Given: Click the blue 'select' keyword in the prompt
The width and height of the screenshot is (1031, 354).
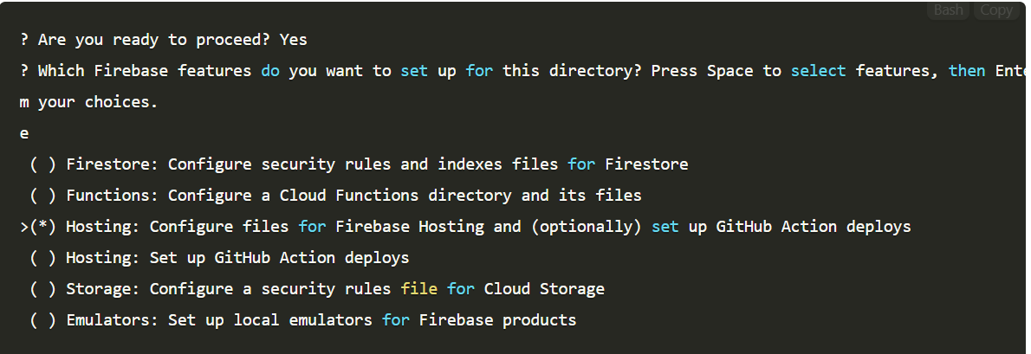Looking at the screenshot, I should [818, 71].
